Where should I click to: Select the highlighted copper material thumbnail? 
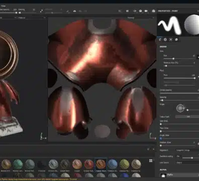pyautogui.click(x=101, y=164)
